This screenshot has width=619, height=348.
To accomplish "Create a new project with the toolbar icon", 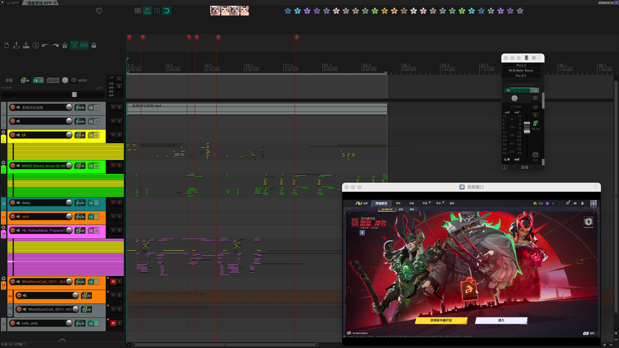I will click(7, 45).
